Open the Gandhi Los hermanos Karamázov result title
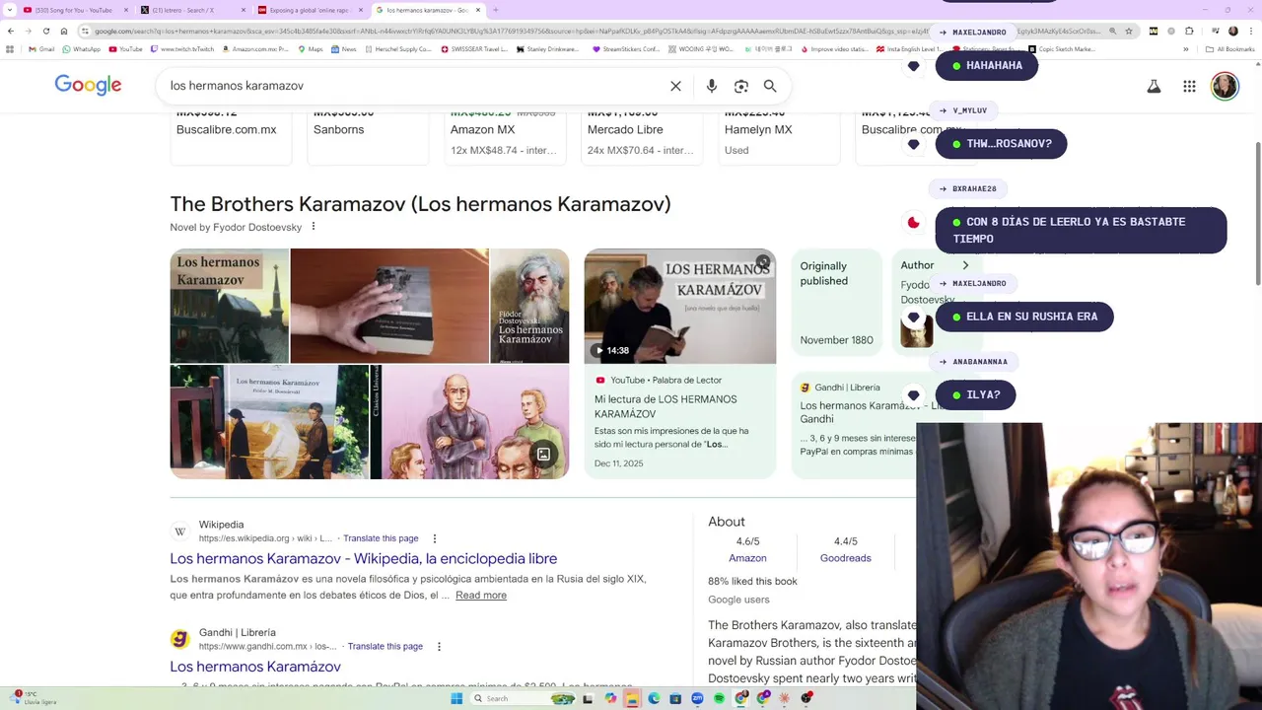This screenshot has height=710, width=1262. [255, 667]
